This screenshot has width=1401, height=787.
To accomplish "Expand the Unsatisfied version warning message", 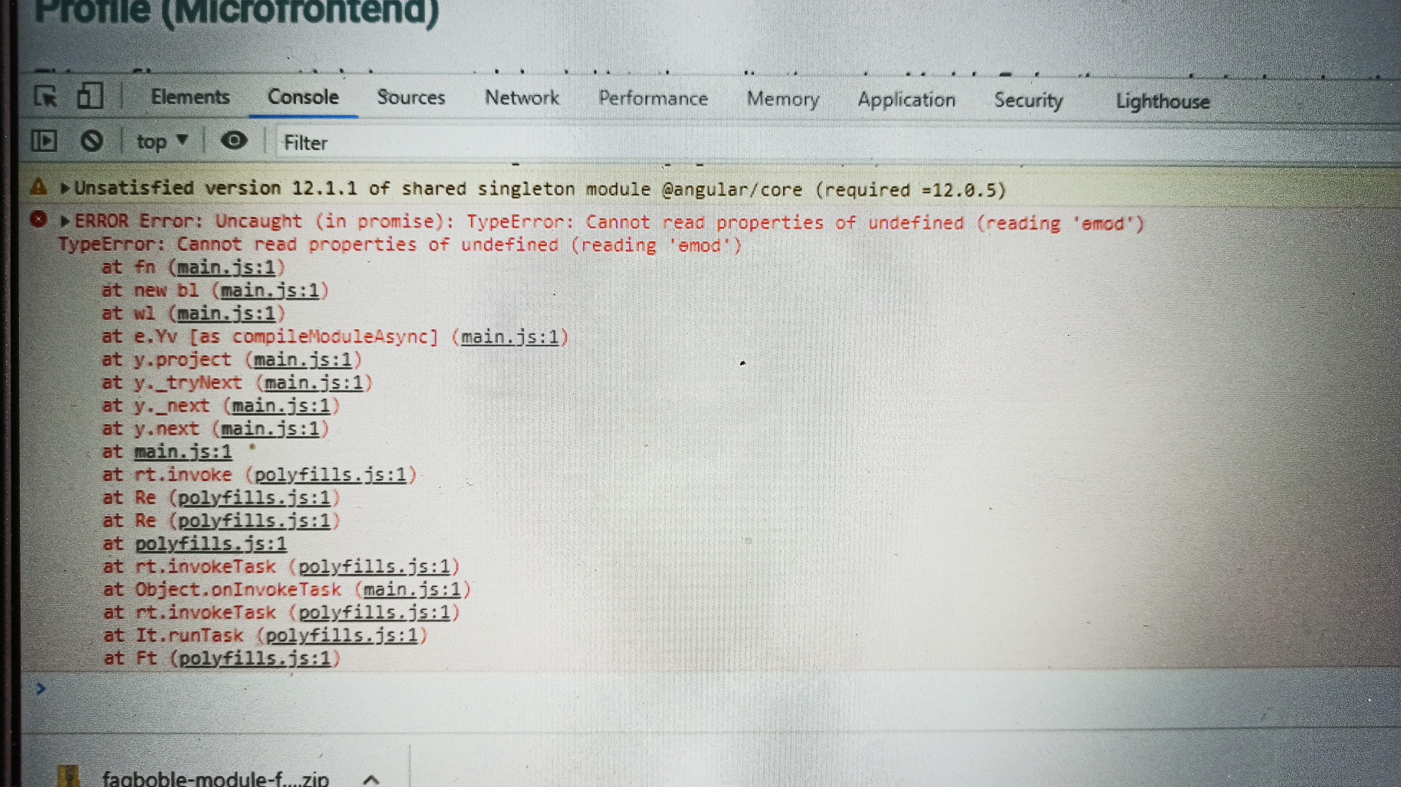I will (x=65, y=189).
